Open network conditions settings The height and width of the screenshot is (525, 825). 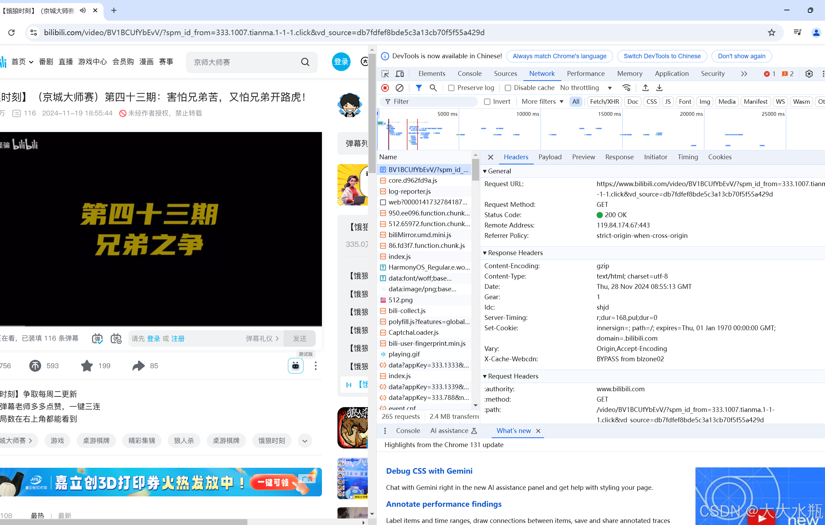[x=627, y=88]
